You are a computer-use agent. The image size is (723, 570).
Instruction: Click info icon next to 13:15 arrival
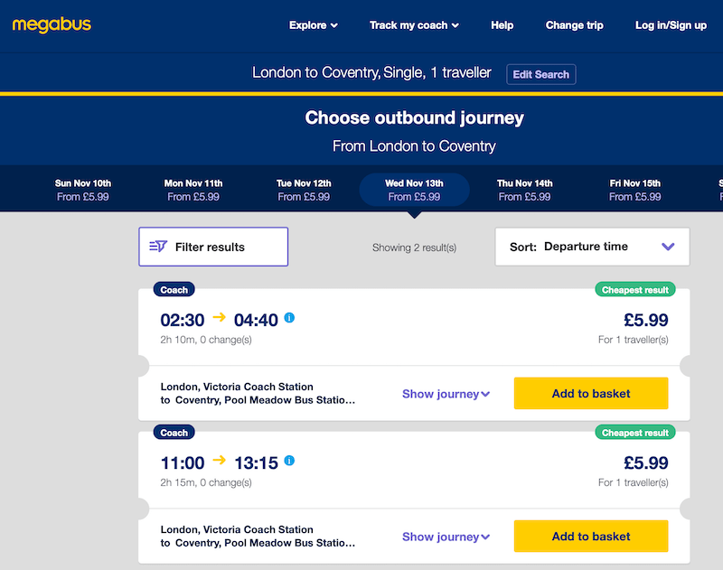pyautogui.click(x=289, y=461)
